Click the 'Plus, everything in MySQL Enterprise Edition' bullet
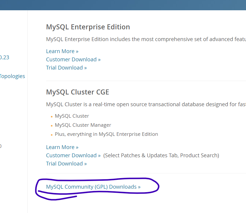The image size is (246, 213). 106,134
